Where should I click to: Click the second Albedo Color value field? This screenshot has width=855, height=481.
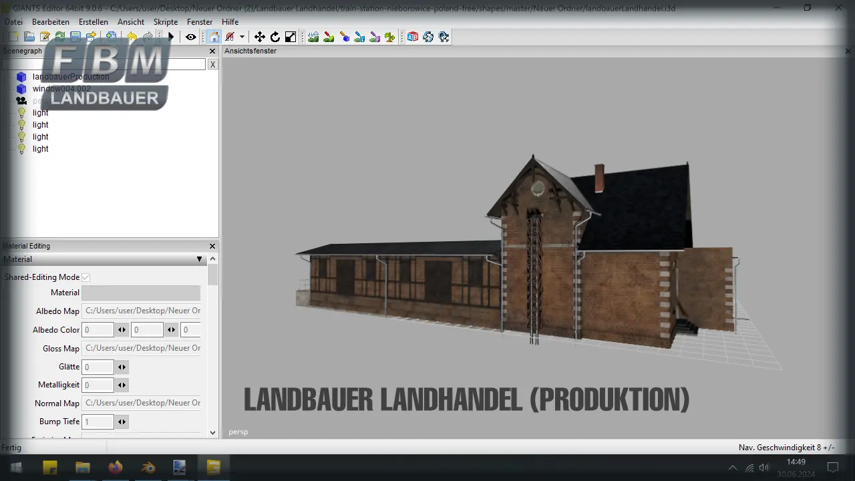click(147, 329)
